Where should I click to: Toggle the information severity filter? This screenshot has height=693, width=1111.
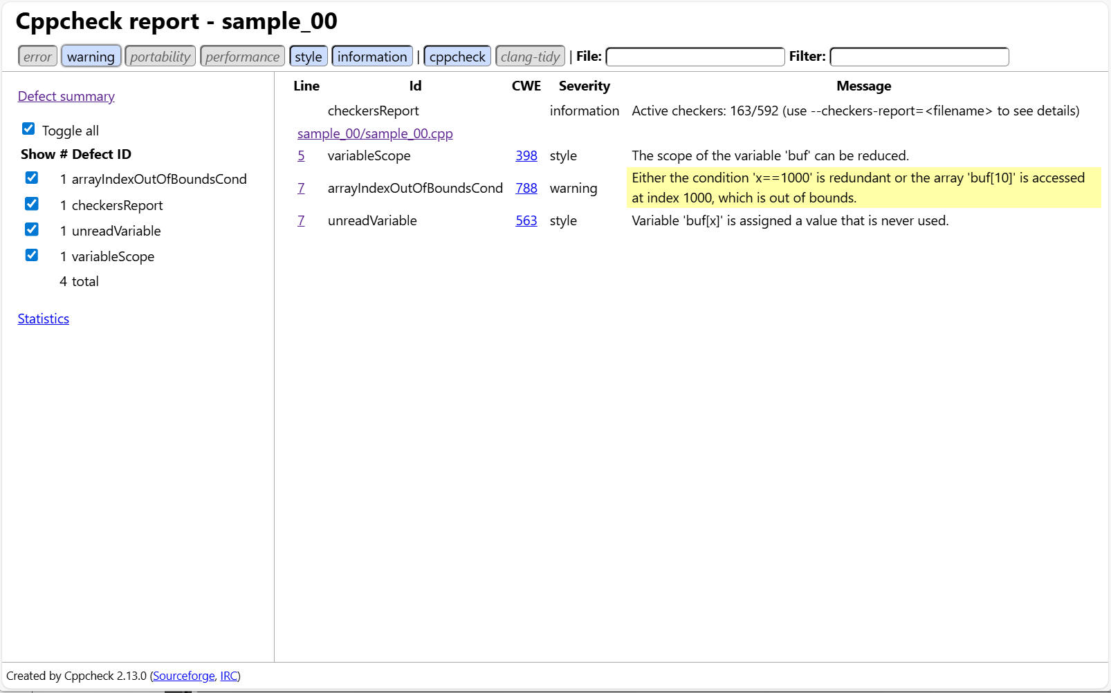point(372,57)
